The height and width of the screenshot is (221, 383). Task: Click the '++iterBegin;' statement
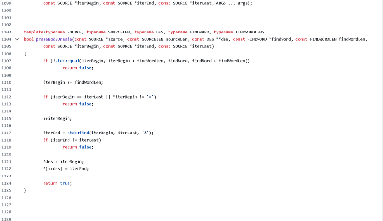57,119
